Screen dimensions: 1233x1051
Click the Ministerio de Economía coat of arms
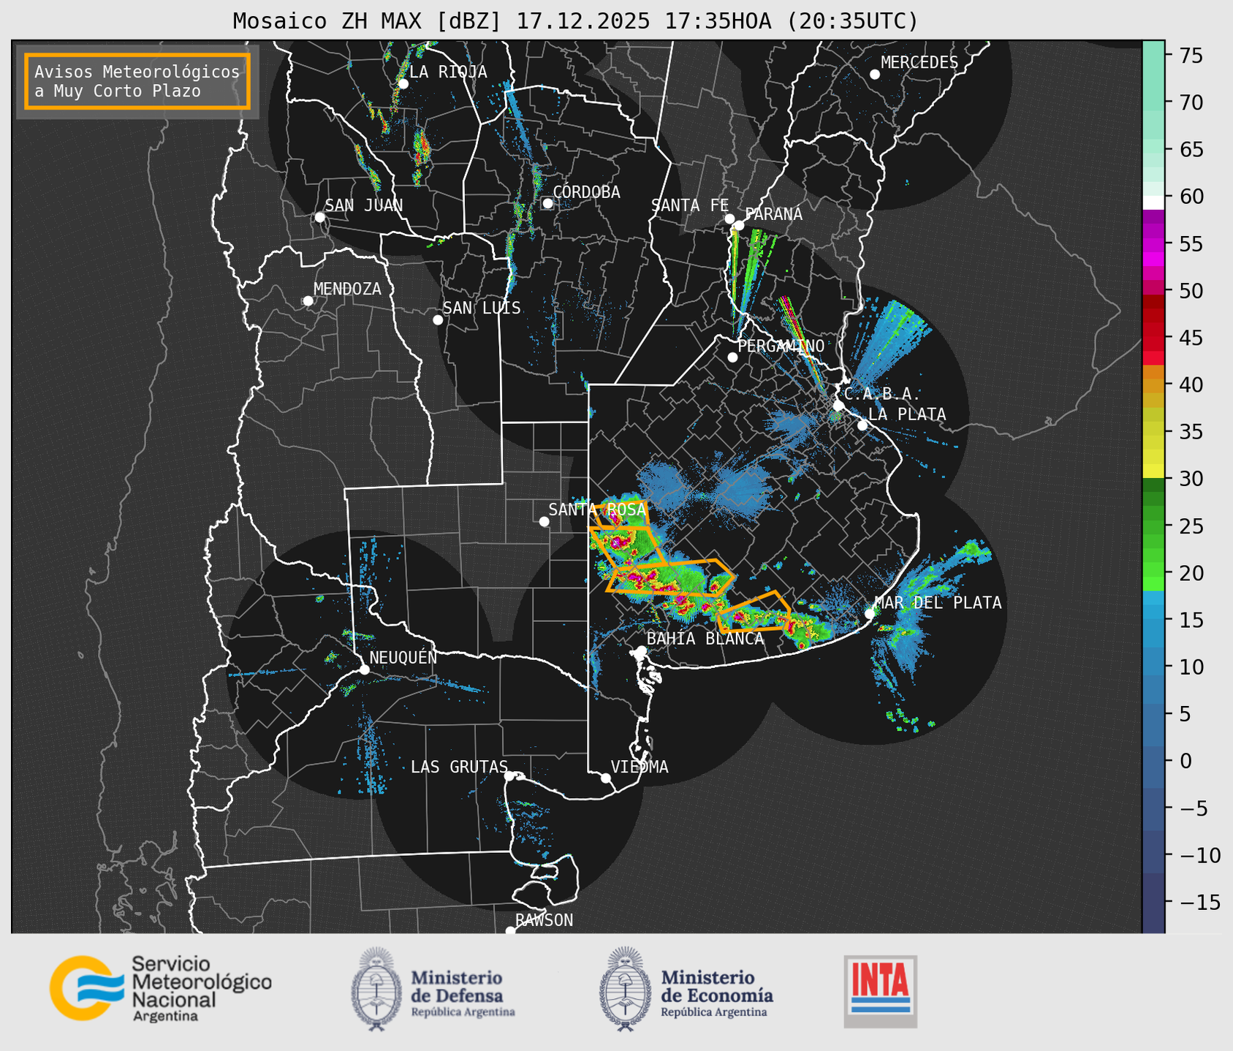tap(625, 989)
